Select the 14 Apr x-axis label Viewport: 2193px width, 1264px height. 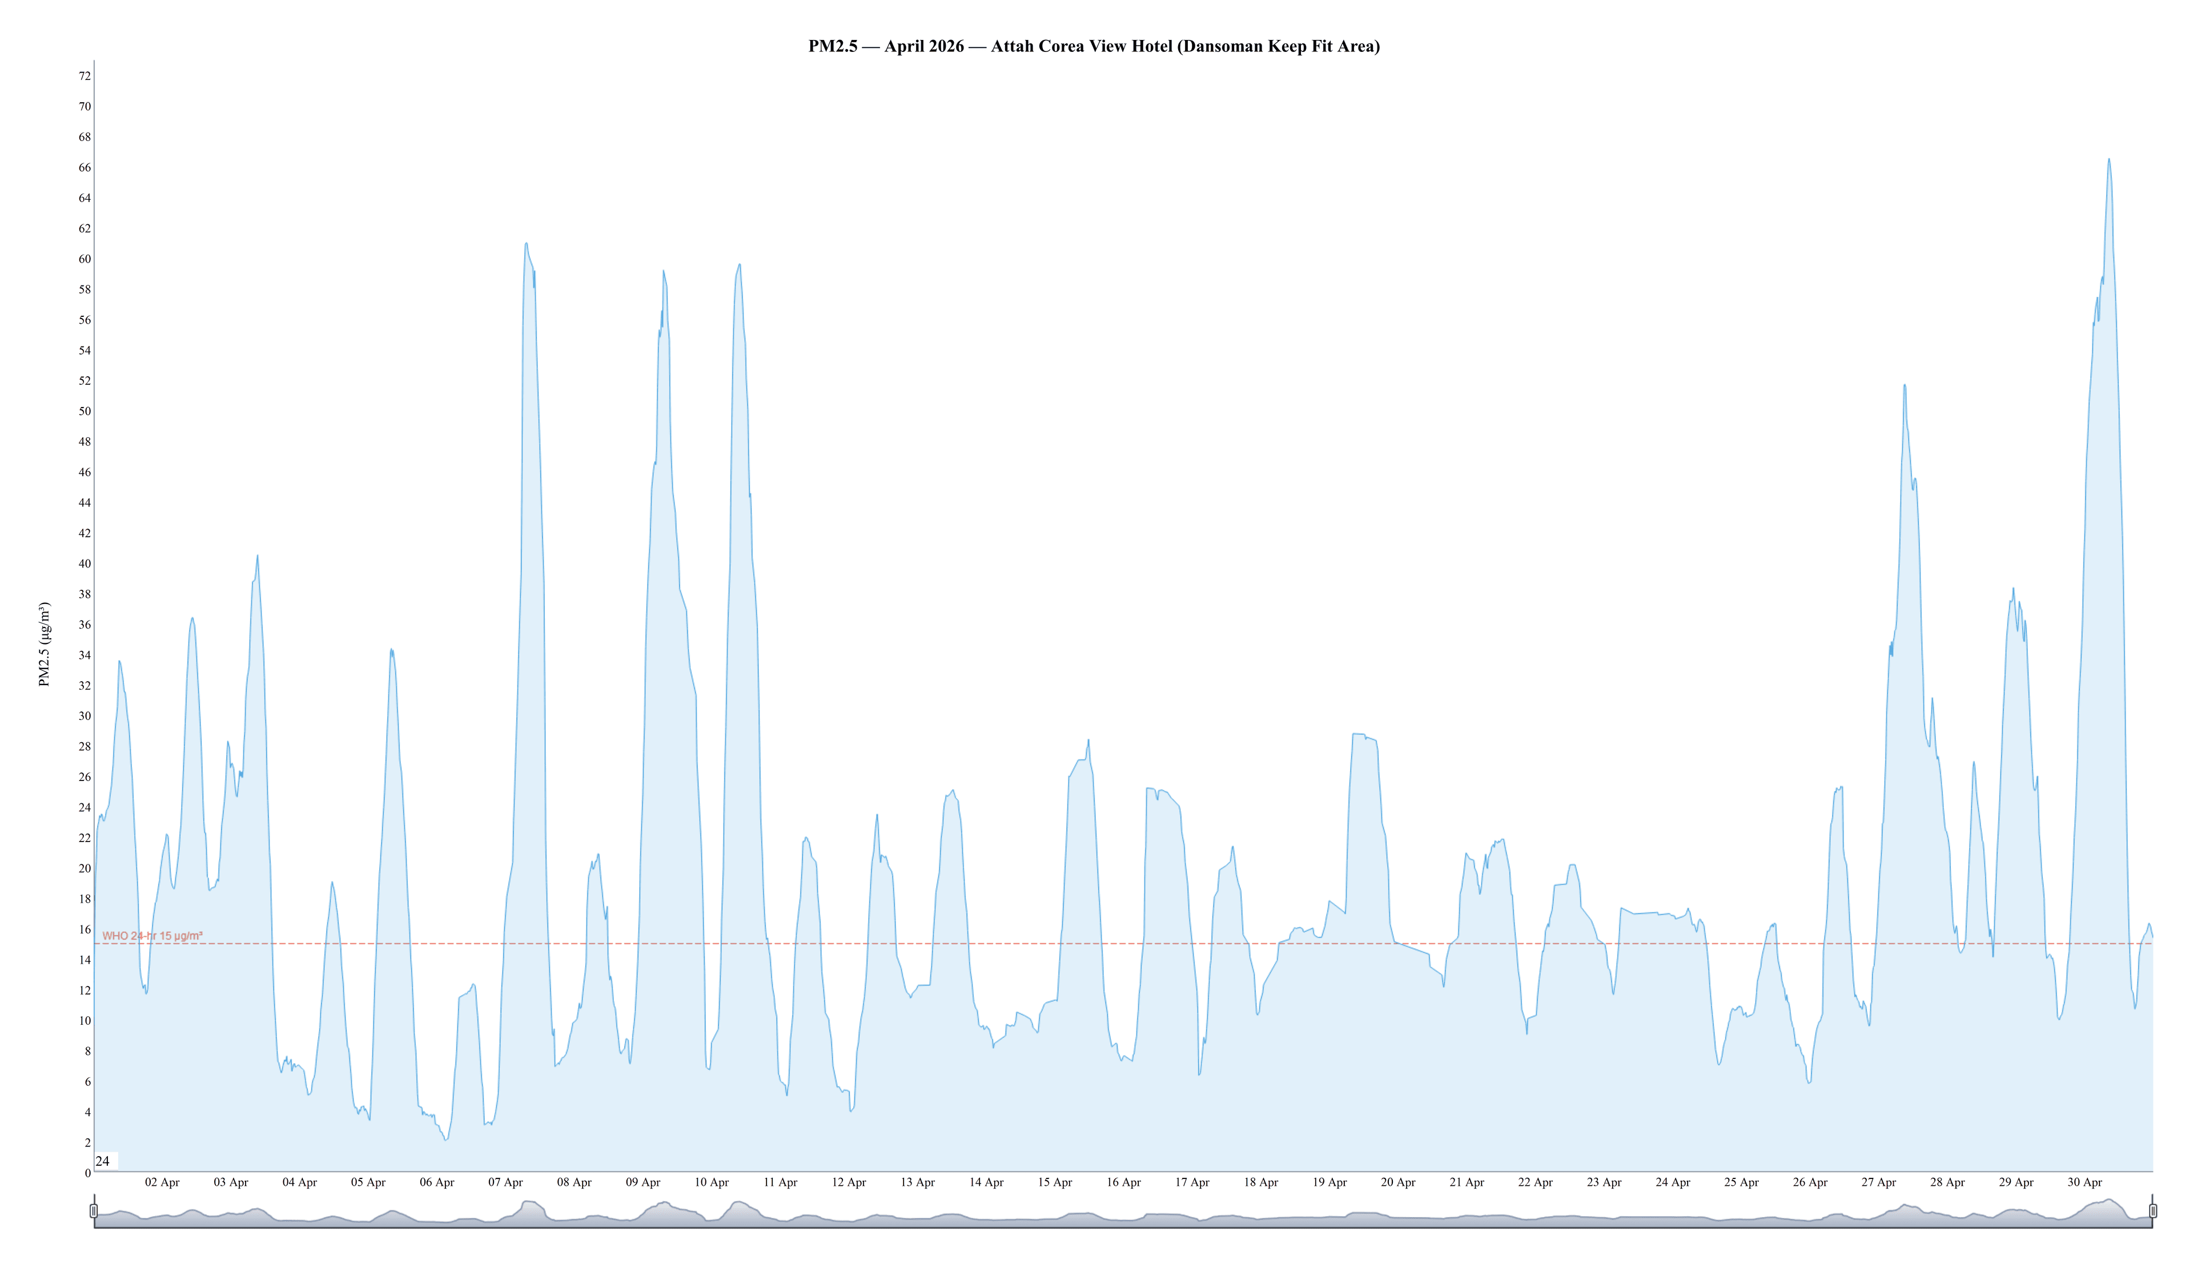click(x=986, y=1182)
